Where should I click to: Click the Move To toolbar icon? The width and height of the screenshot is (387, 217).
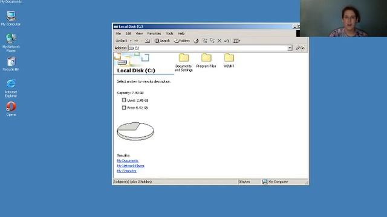(x=204, y=41)
